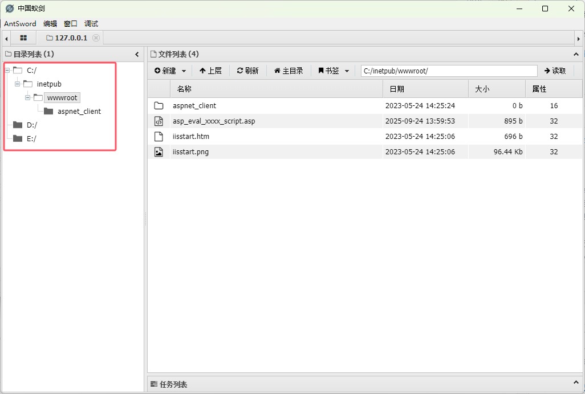
Task: Click the asp script file icon
Action: (x=159, y=121)
